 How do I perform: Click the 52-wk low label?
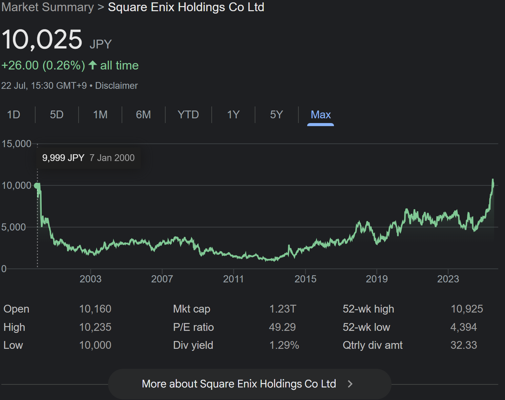click(x=366, y=327)
